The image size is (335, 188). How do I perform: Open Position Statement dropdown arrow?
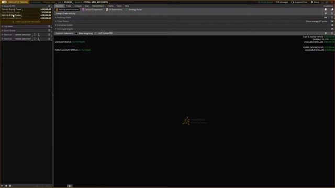(326, 33)
